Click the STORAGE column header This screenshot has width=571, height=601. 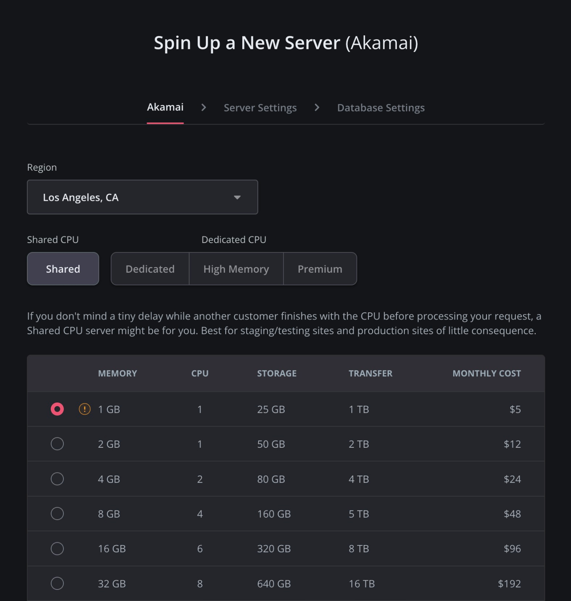[277, 374]
